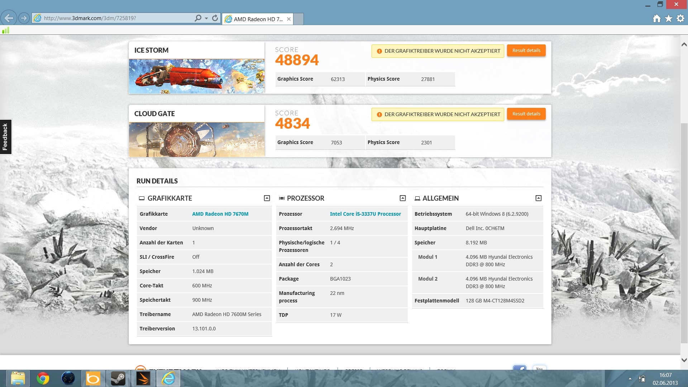Go to browser home page icon

pos(656,19)
